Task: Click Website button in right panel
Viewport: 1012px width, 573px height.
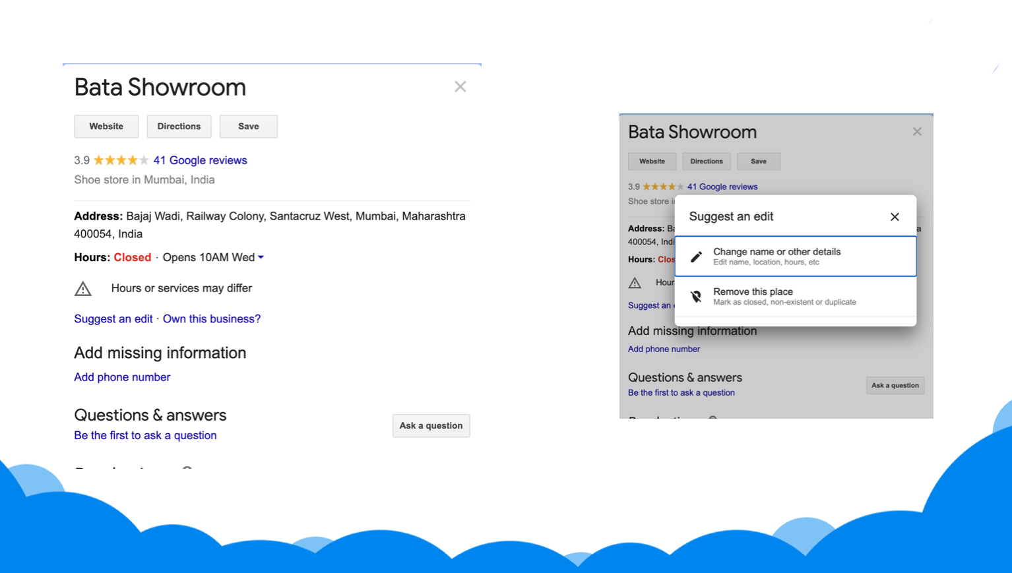Action: 652,161
